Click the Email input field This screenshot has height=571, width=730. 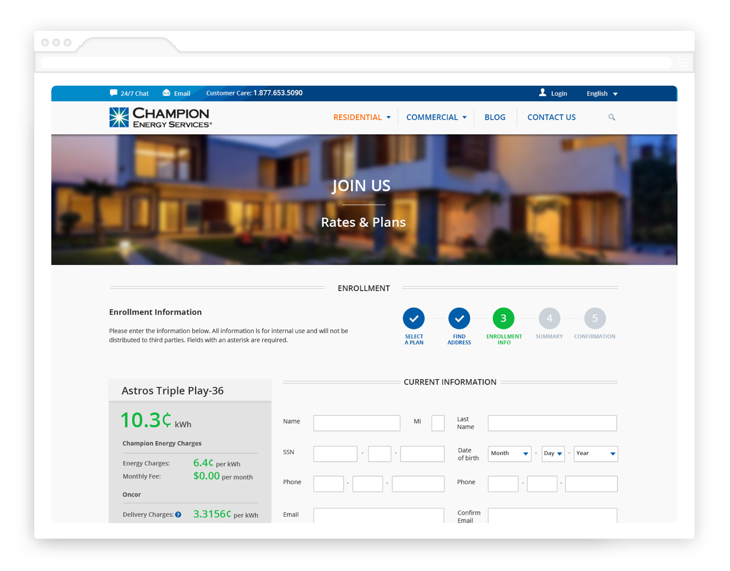pyautogui.click(x=379, y=515)
